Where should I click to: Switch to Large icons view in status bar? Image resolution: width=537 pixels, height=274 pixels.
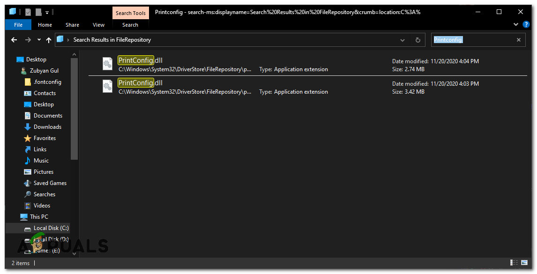524,263
